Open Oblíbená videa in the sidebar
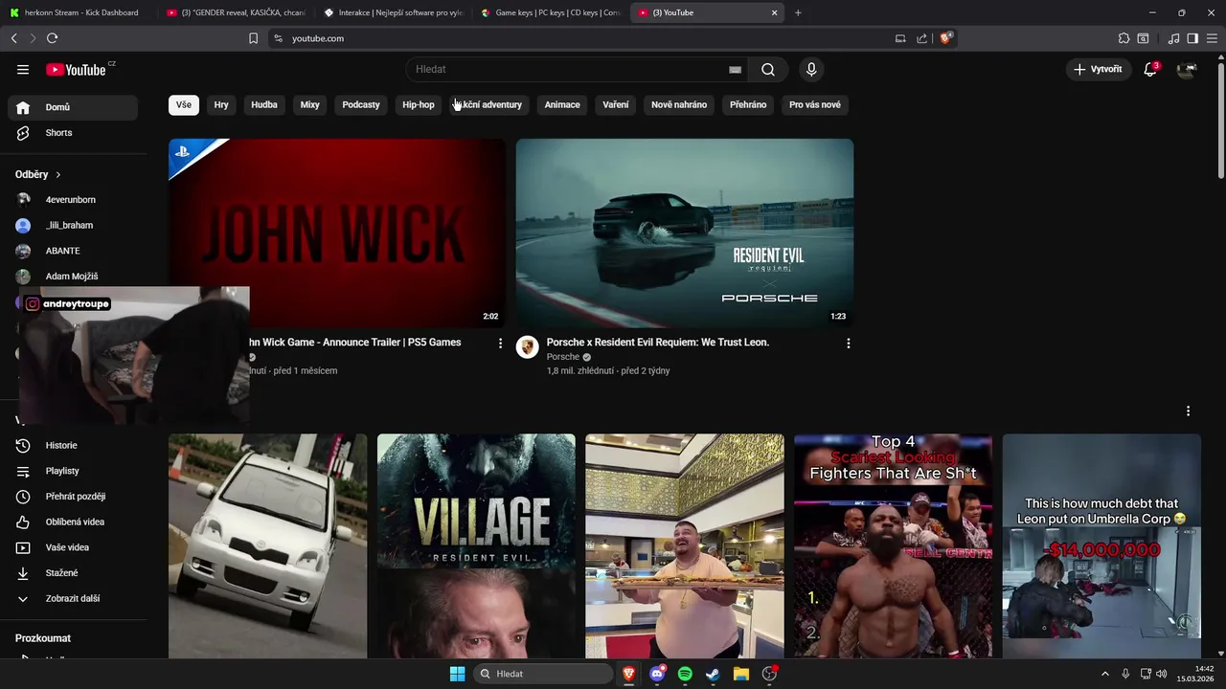This screenshot has height=689, width=1226. point(73,522)
